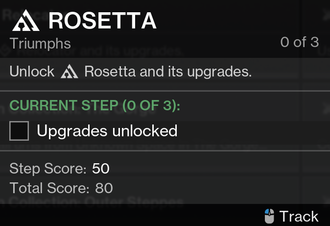330x226 pixels.
Task: Click the 0 of 3 progress counter
Action: (x=300, y=42)
